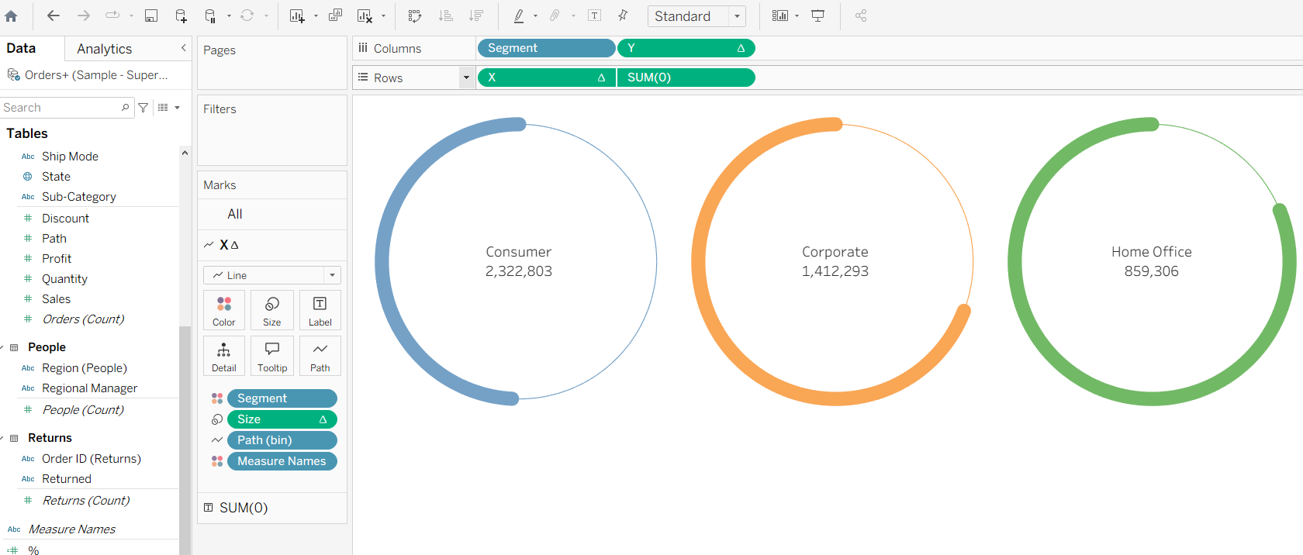Open the Rows shelf dropdown arrow
The height and width of the screenshot is (555, 1303).
[466, 78]
